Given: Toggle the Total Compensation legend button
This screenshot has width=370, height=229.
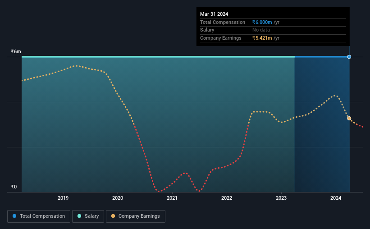Looking at the screenshot, I should tap(39, 216).
